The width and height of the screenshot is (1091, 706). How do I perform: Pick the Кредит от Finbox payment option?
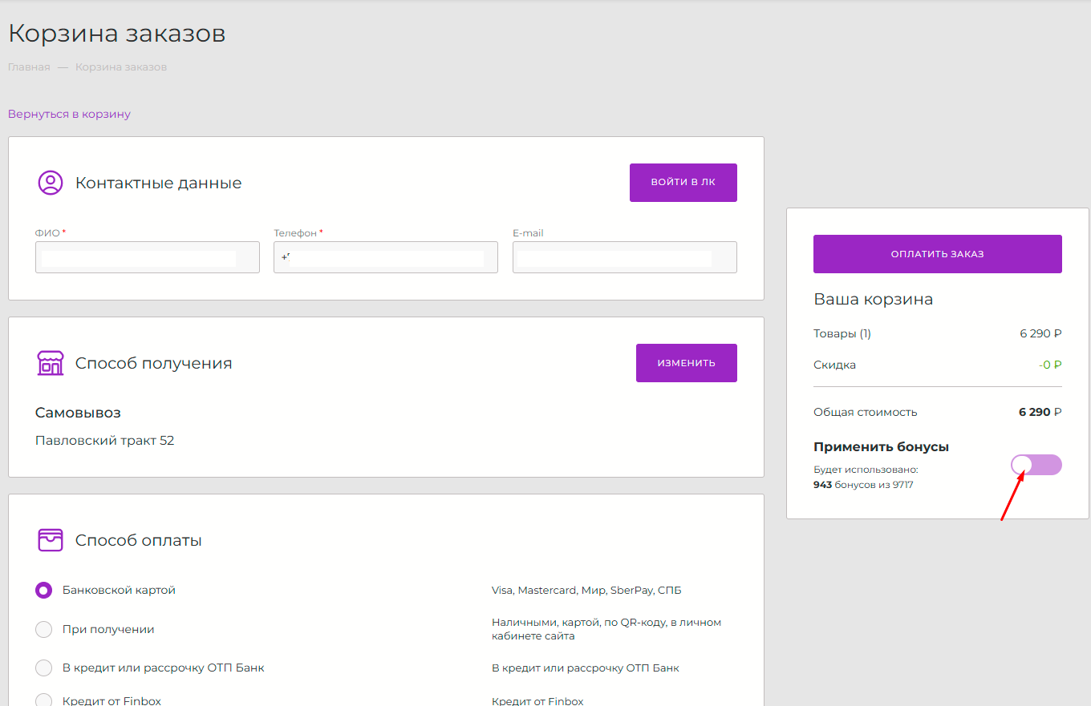[44, 700]
